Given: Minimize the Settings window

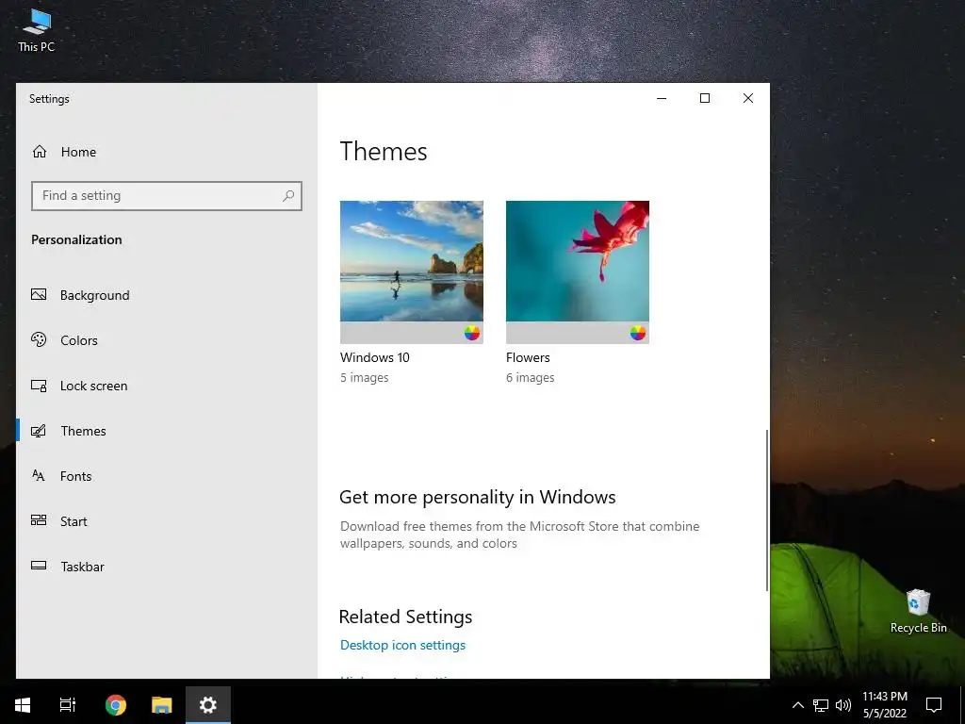Looking at the screenshot, I should point(662,98).
